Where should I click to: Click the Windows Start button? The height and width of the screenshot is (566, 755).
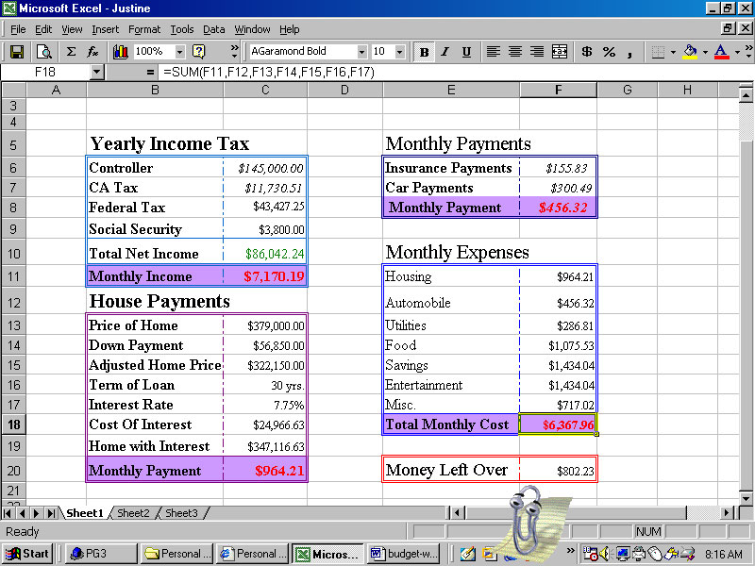27,554
